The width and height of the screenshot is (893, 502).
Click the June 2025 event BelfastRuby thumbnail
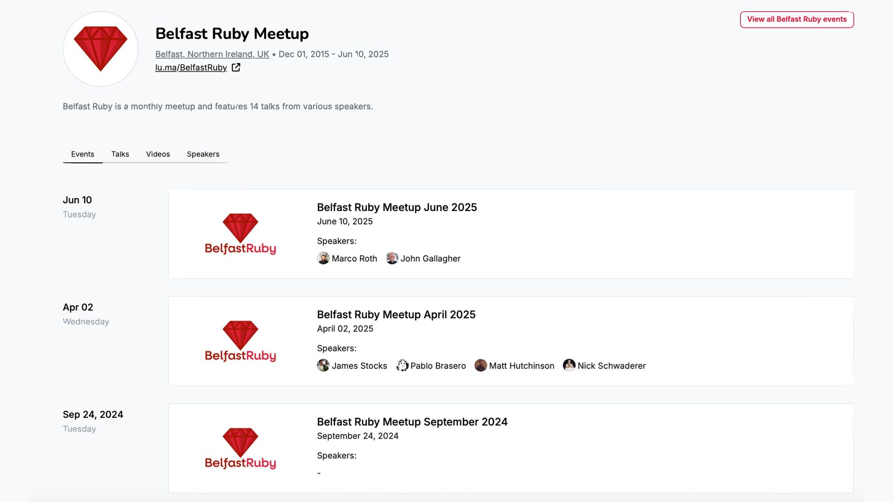point(240,234)
